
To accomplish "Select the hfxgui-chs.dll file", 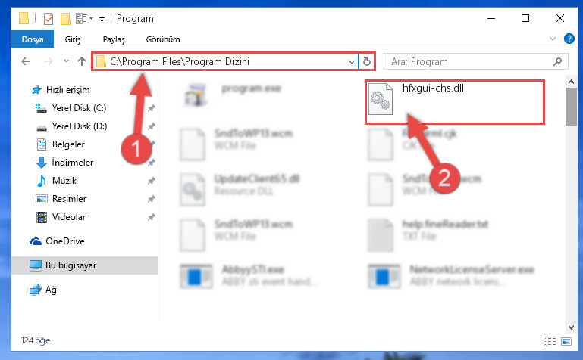I will pyautogui.click(x=454, y=102).
